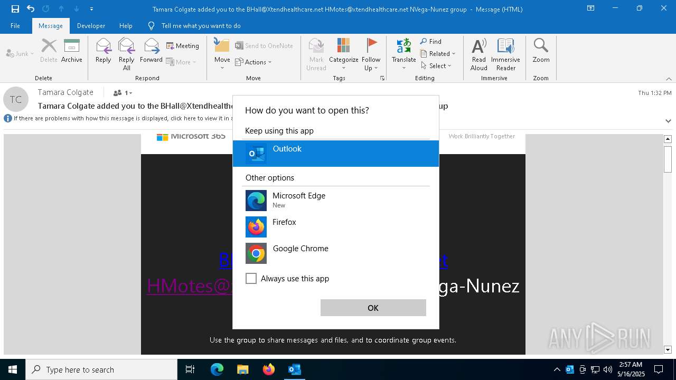
Task: Open the Junk dropdown
Action: click(20, 53)
